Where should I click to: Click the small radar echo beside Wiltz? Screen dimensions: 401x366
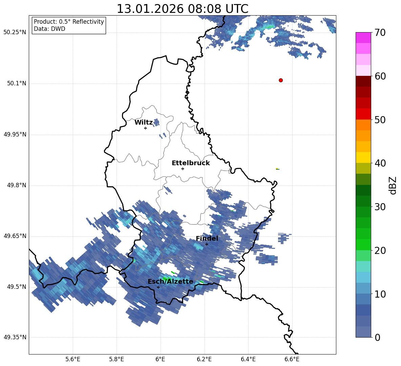coord(156,122)
